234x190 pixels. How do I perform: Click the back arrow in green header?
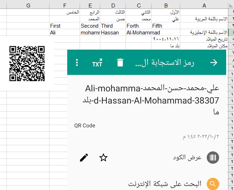[213, 63]
